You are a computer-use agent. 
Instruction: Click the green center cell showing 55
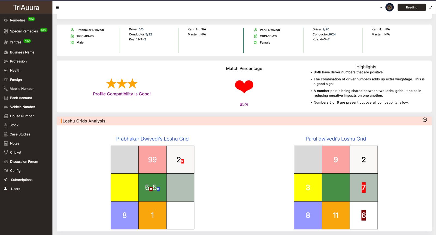(x=152, y=188)
